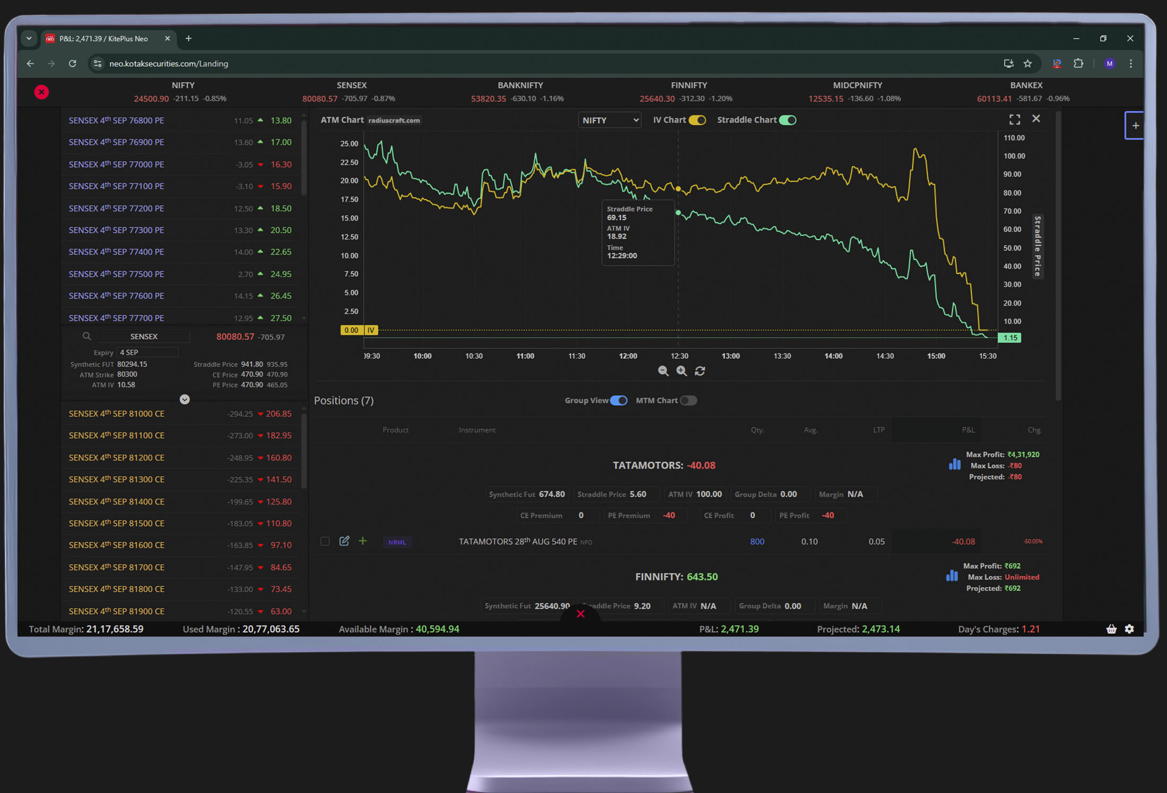The image size is (1167, 793).
Task: Open settings gear in bottom bar
Action: pyautogui.click(x=1129, y=629)
